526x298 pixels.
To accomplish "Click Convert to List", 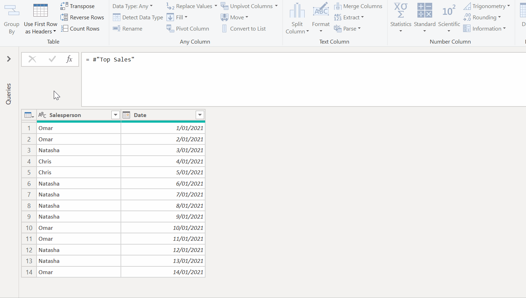I will click(x=243, y=28).
